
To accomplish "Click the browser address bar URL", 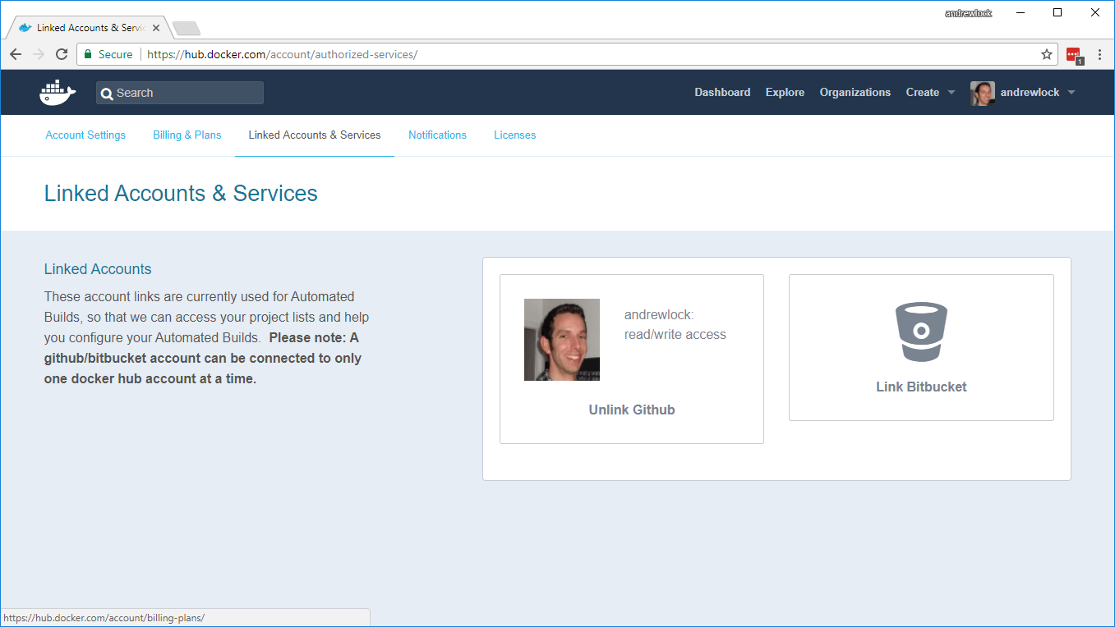I will pyautogui.click(x=283, y=54).
